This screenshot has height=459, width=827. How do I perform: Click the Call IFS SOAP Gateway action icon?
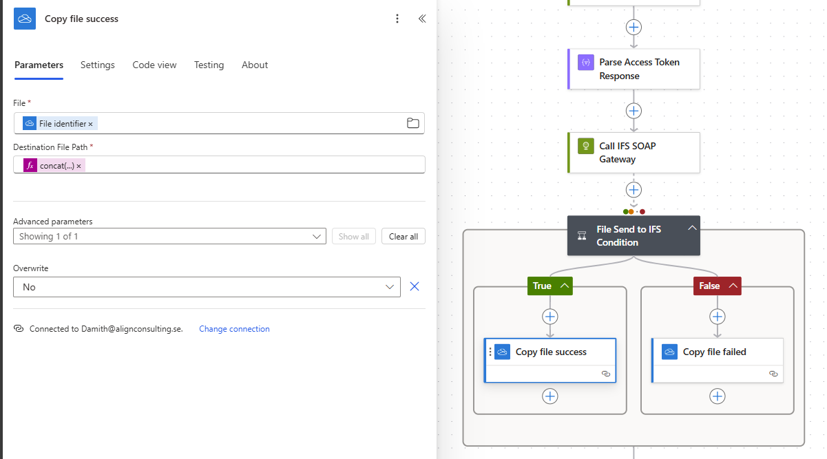point(586,146)
